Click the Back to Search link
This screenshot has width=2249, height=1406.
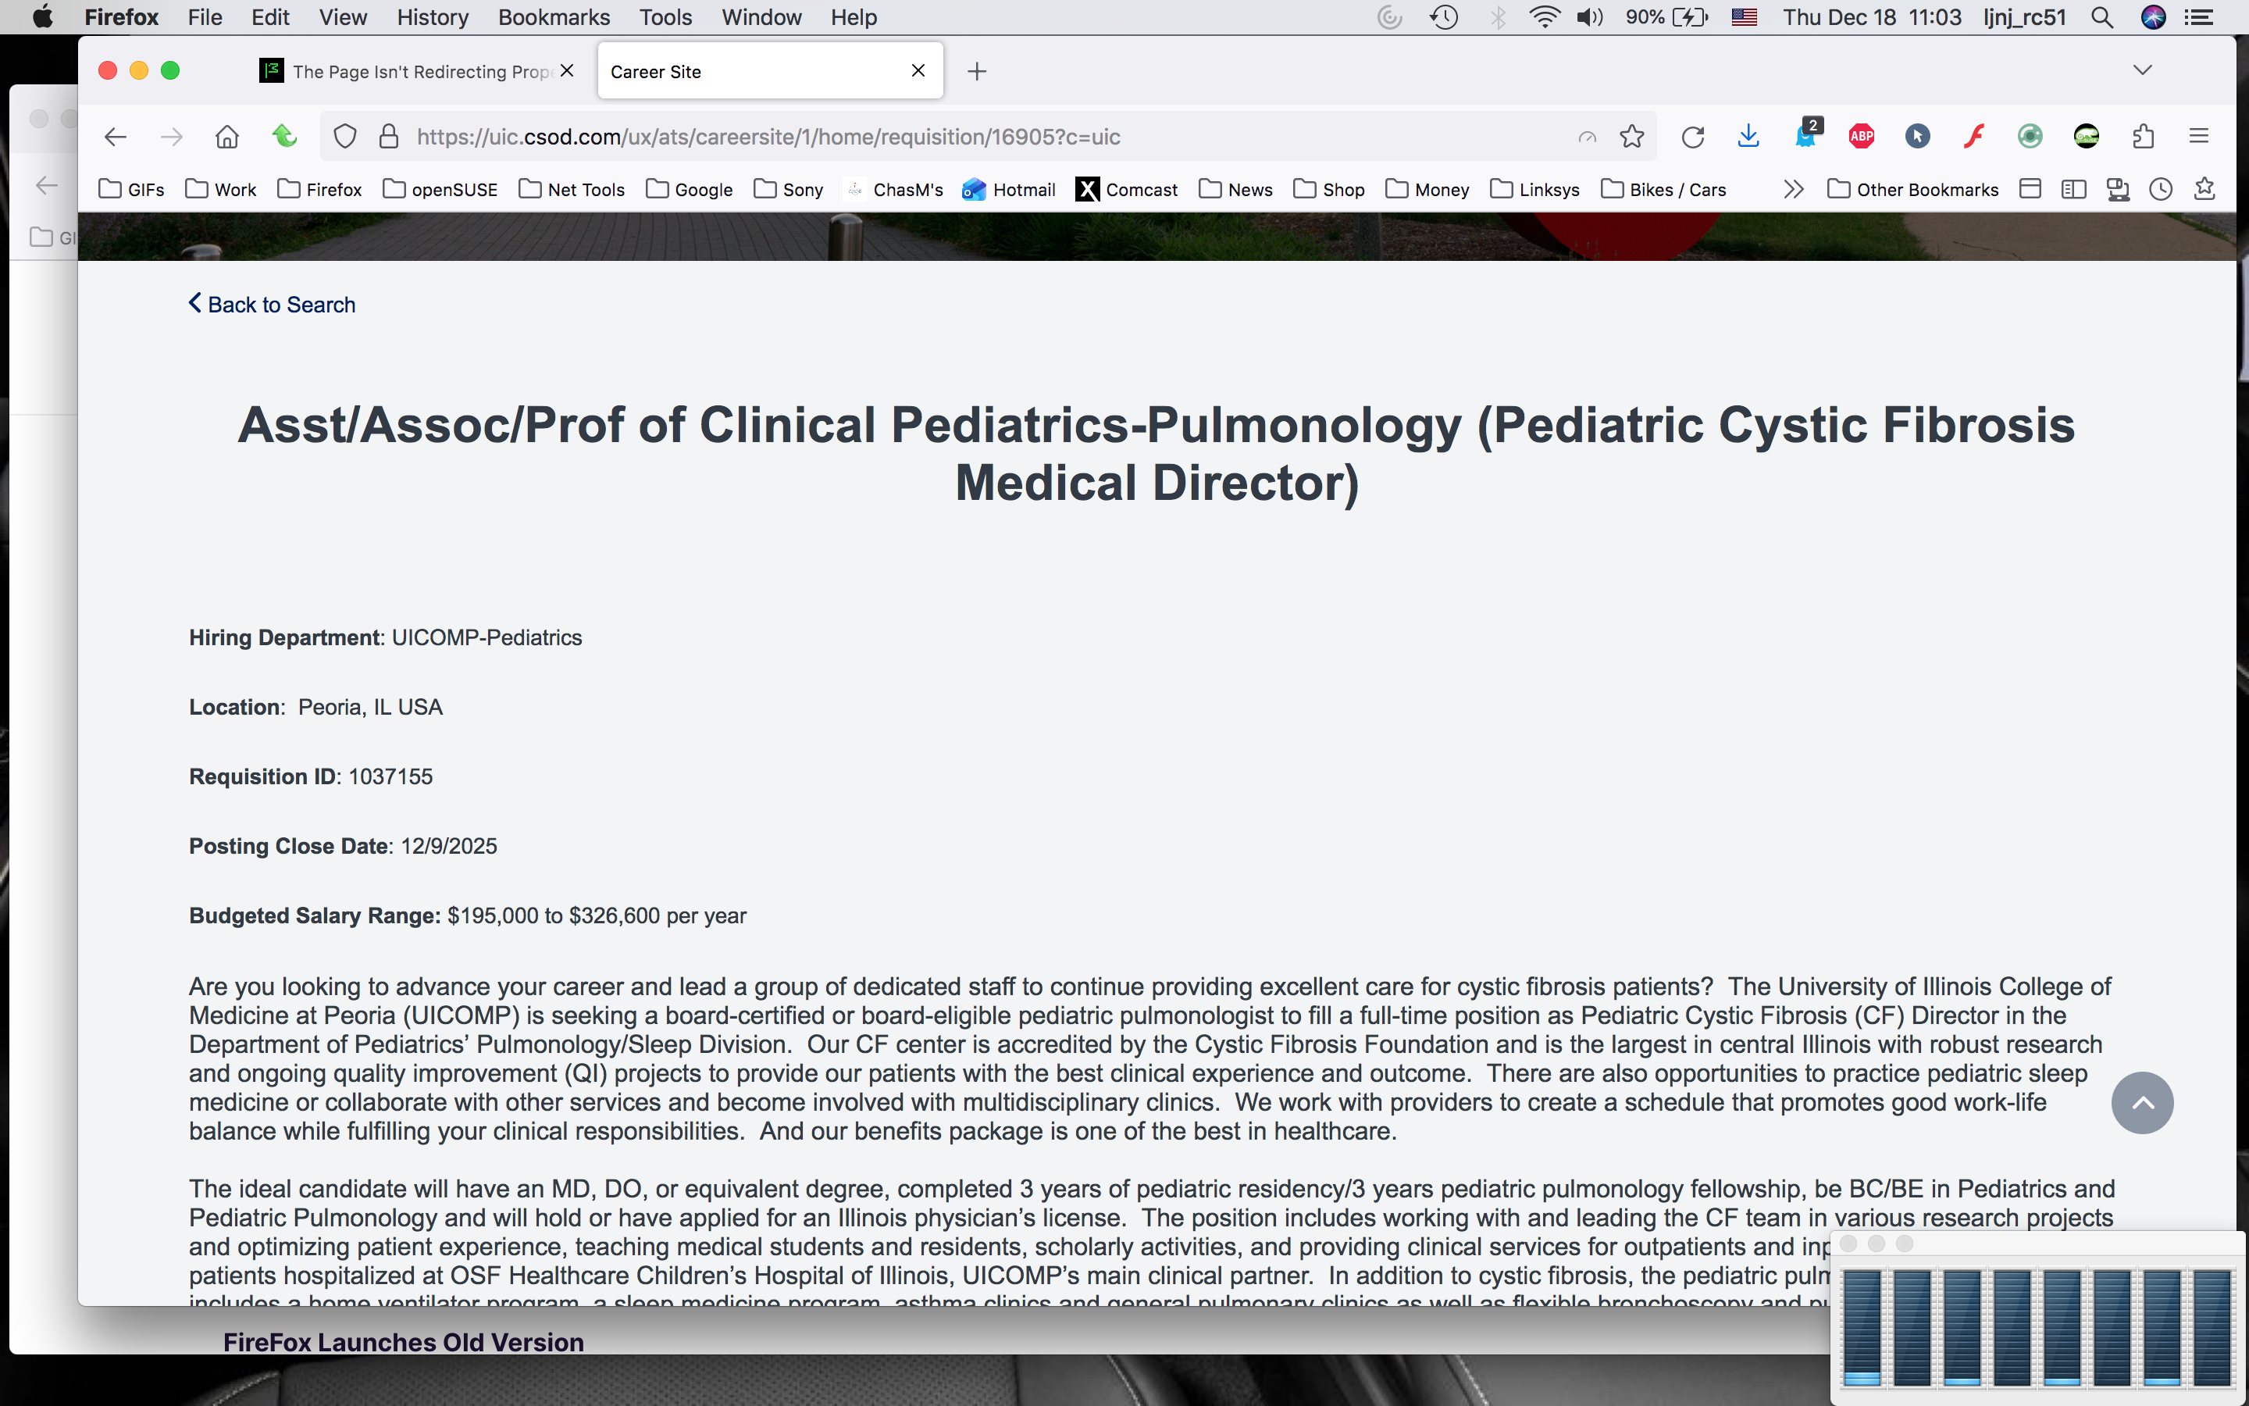272,305
